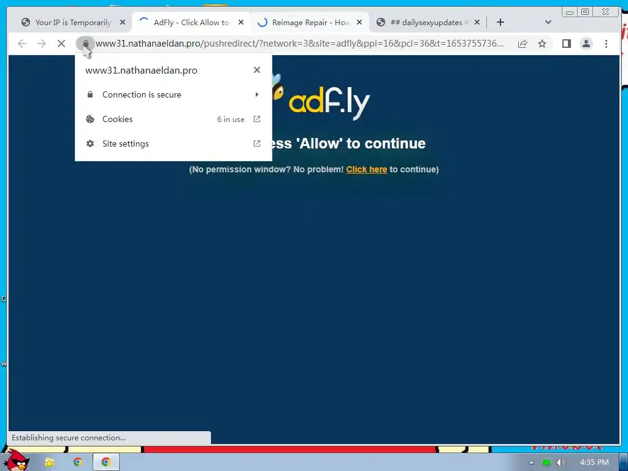
Task: Go back with the back arrow
Action: [22, 44]
